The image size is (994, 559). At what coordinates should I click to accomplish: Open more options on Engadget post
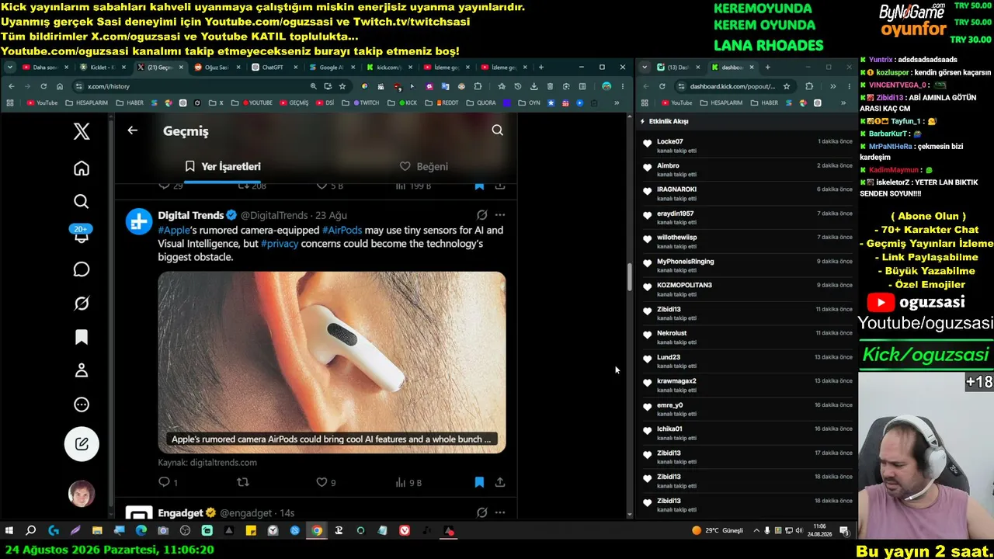[x=500, y=512]
